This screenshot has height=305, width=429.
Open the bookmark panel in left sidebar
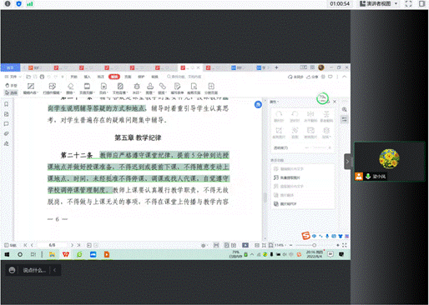7,104
